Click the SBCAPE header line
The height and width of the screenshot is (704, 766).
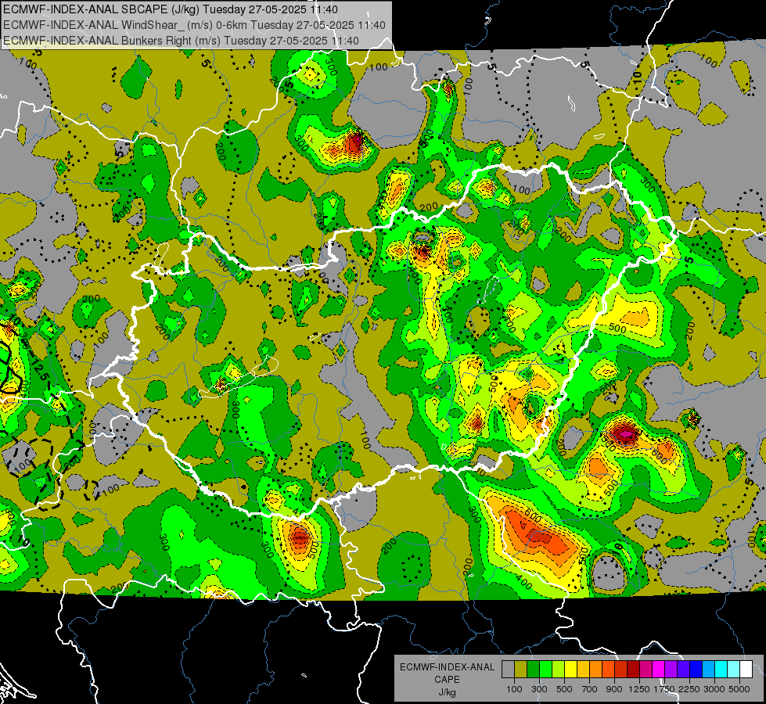tap(170, 9)
